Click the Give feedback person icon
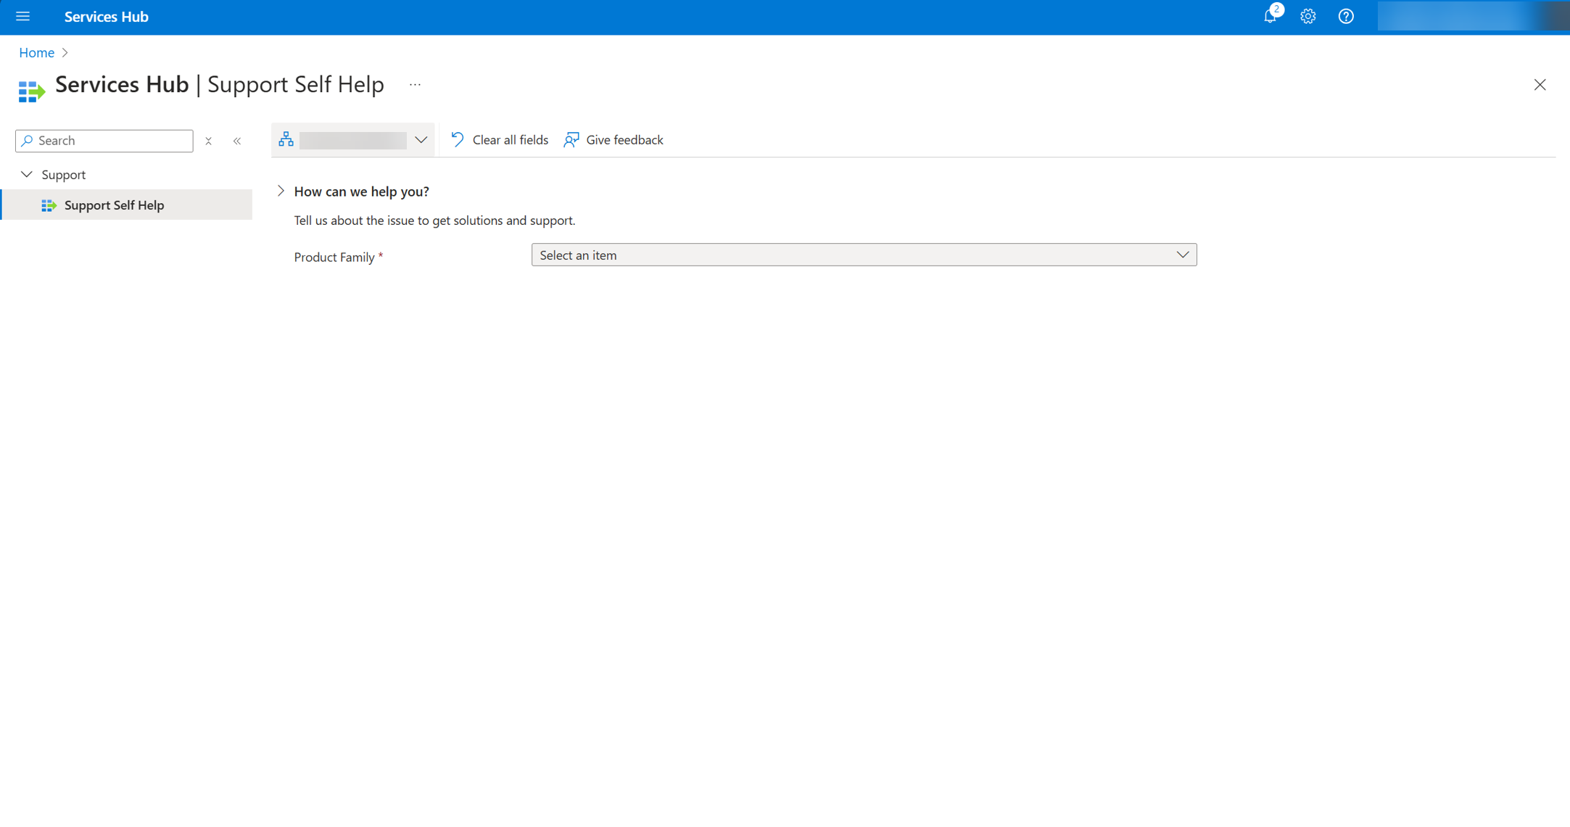Viewport: 1570px width, 827px height. point(571,139)
